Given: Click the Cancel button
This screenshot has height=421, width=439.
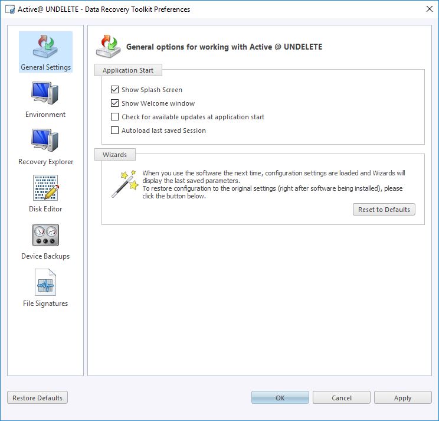Looking at the screenshot, I should pos(341,398).
